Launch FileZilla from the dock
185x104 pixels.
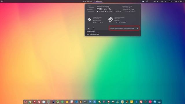[141, 102]
